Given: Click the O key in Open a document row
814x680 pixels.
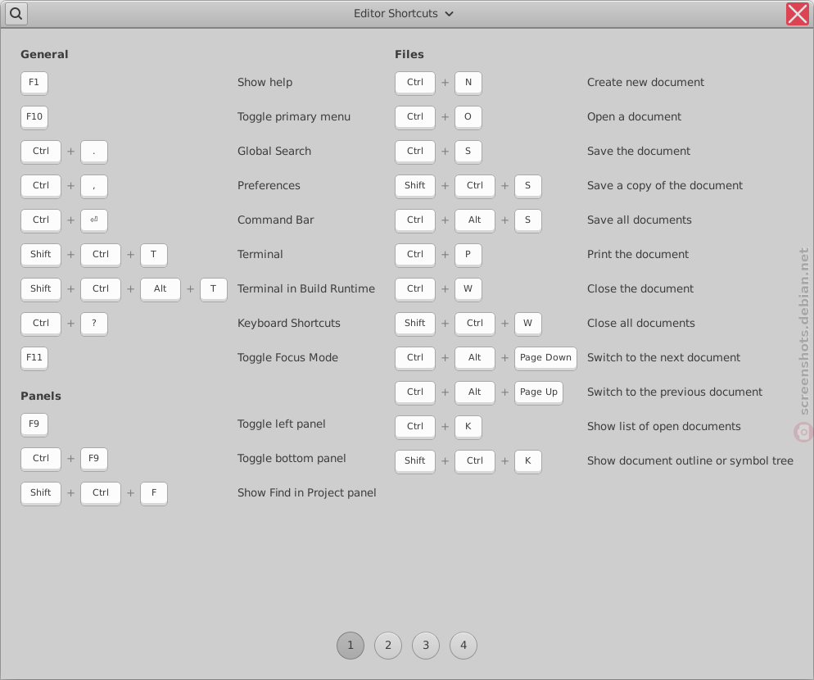Looking at the screenshot, I should tap(468, 117).
